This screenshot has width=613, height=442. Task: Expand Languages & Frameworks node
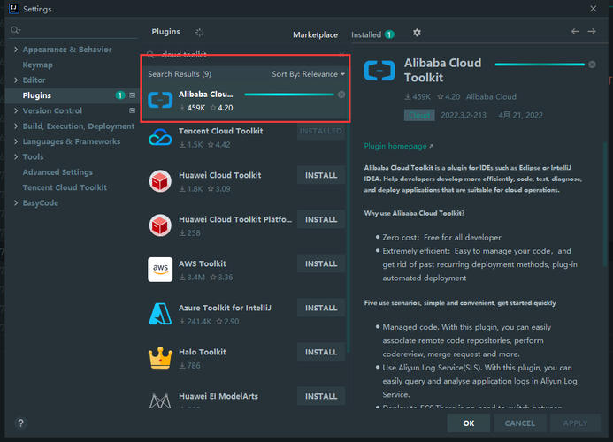click(x=16, y=141)
